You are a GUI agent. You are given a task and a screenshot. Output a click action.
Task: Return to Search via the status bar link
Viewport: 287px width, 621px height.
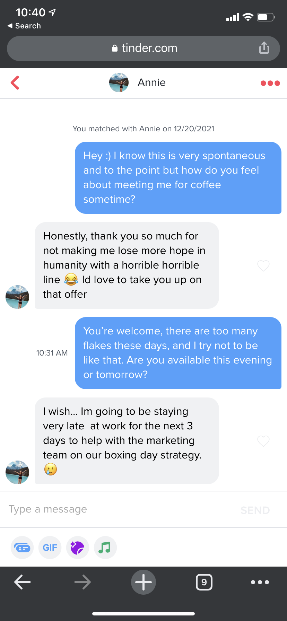click(24, 26)
